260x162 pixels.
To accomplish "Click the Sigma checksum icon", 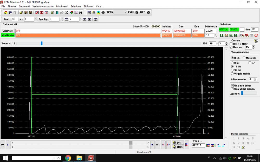I will pos(67,12).
